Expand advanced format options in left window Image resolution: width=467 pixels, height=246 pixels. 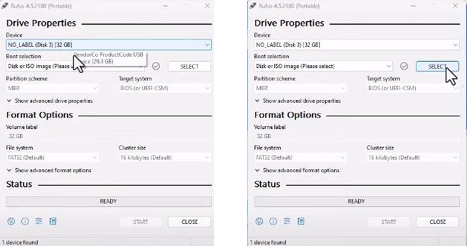(49, 170)
